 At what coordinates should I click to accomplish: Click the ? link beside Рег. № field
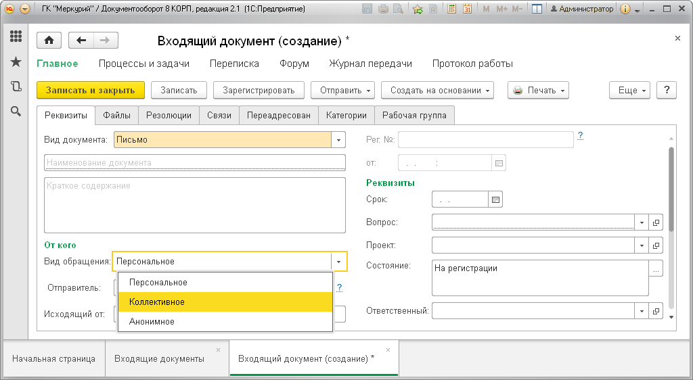point(580,135)
